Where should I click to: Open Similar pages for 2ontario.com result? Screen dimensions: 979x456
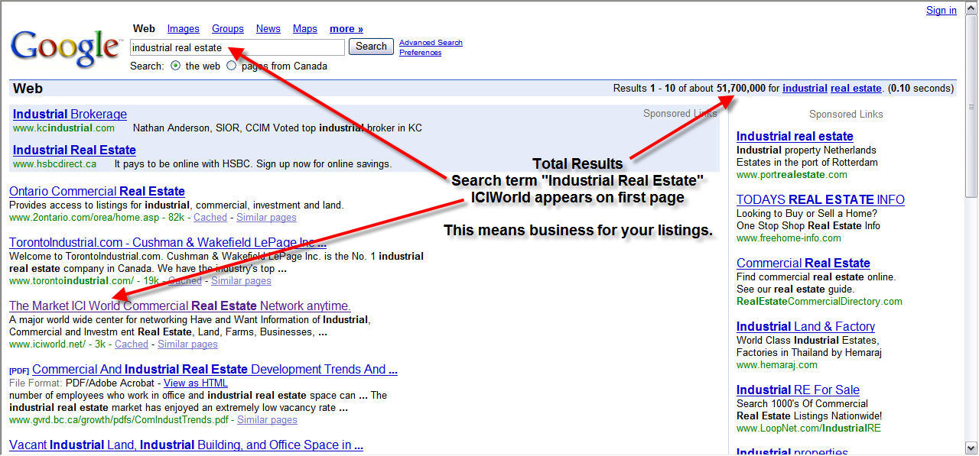coord(266,218)
